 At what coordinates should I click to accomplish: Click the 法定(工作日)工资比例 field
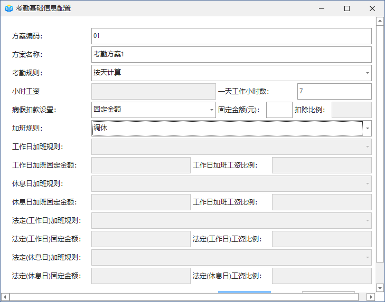click(x=322, y=239)
